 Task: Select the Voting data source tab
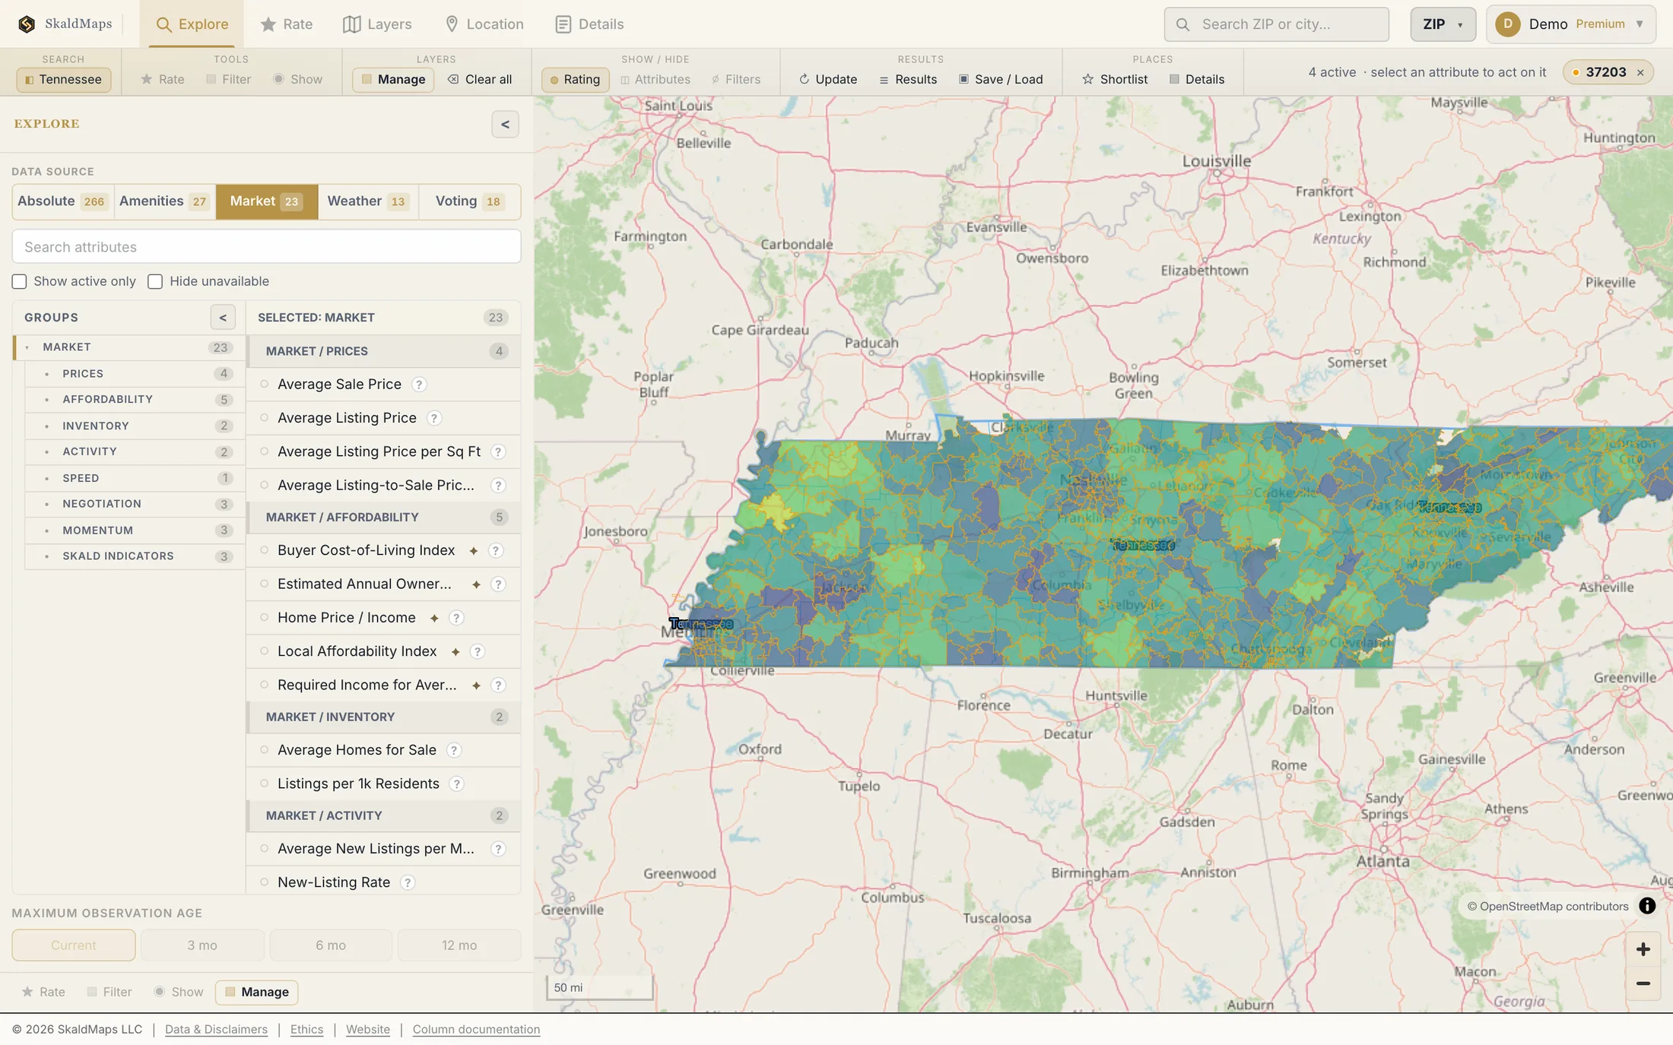469,201
